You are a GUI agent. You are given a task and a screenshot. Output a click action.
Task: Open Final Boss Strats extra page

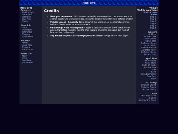click(148, 96)
